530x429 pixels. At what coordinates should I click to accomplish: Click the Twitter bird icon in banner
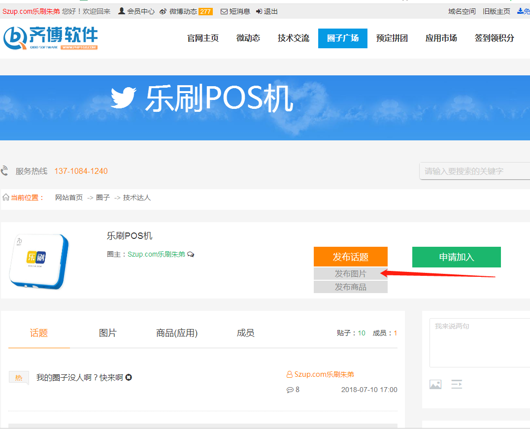pyautogui.click(x=123, y=98)
